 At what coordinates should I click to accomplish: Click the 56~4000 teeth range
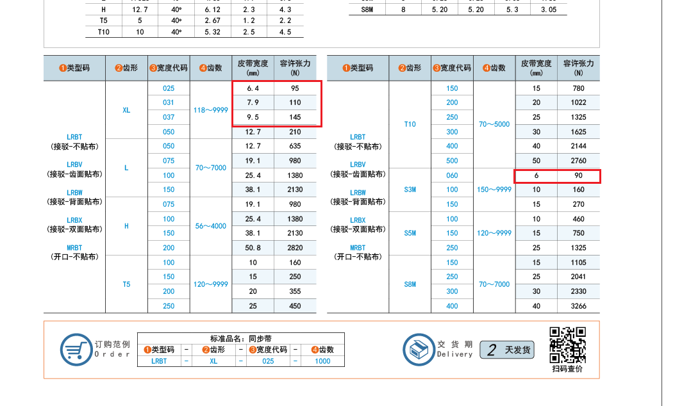pyautogui.click(x=210, y=226)
